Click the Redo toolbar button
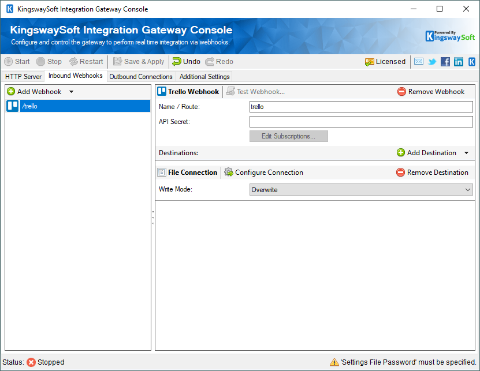The image size is (480, 371). click(219, 62)
